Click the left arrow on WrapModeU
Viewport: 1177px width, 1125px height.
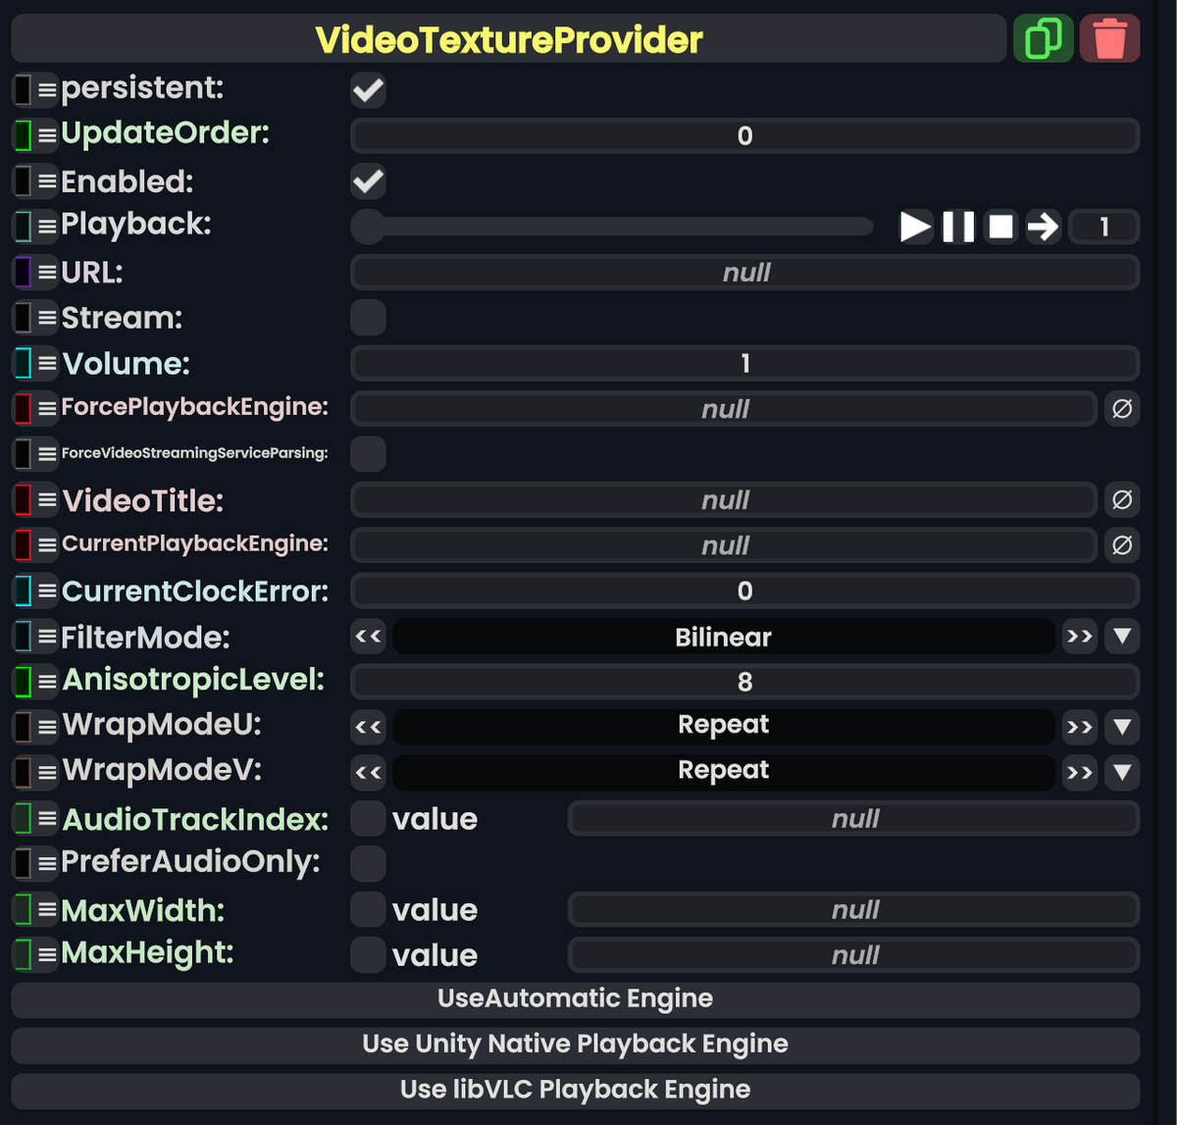[x=368, y=727]
